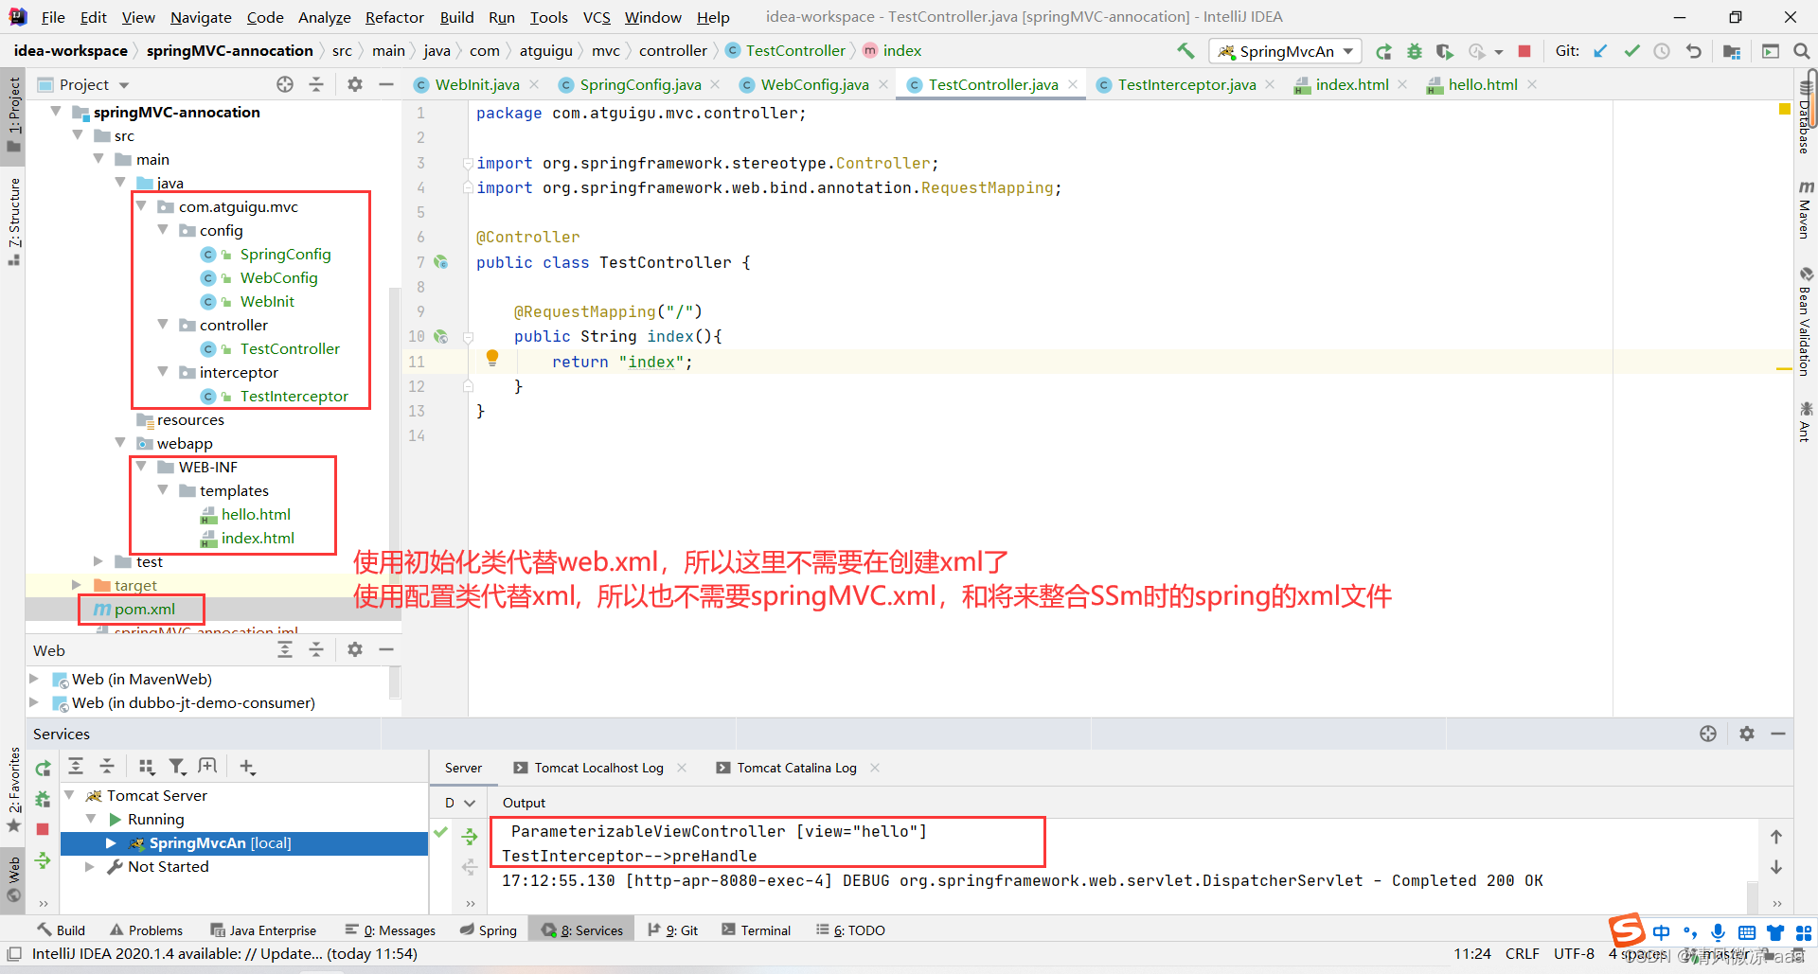Show Git history clock icon
This screenshot has width=1818, height=974.
pyautogui.click(x=1662, y=51)
